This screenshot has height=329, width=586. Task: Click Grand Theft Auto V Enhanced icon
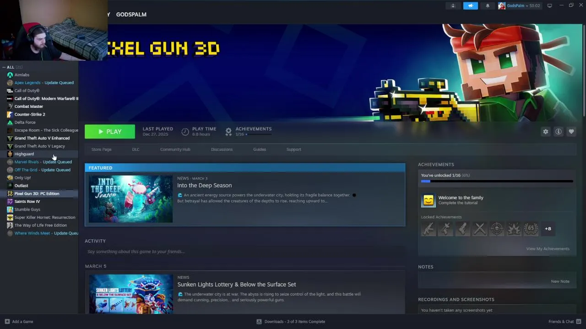pyautogui.click(x=10, y=138)
